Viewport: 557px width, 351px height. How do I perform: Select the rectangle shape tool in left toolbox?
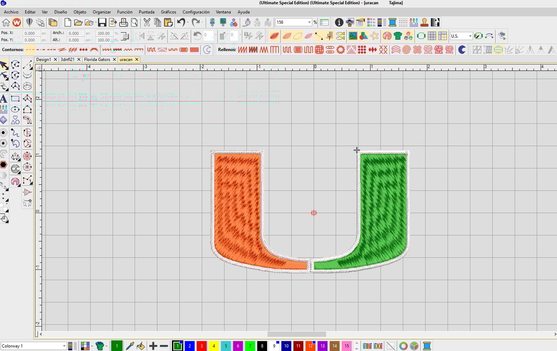pyautogui.click(x=15, y=99)
